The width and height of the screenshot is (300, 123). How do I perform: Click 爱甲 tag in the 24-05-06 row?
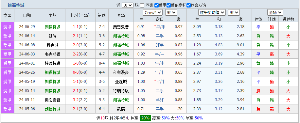[x=8, y=109]
